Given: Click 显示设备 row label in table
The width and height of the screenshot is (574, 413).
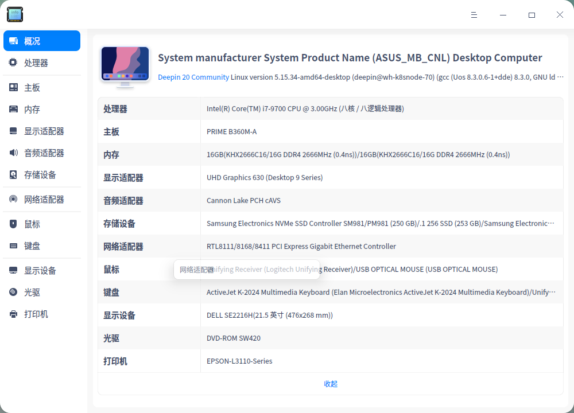Looking at the screenshot, I should point(119,315).
